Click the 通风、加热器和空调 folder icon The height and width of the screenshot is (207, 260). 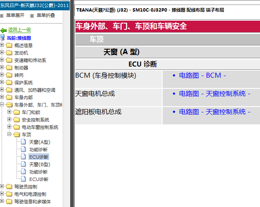(9, 90)
